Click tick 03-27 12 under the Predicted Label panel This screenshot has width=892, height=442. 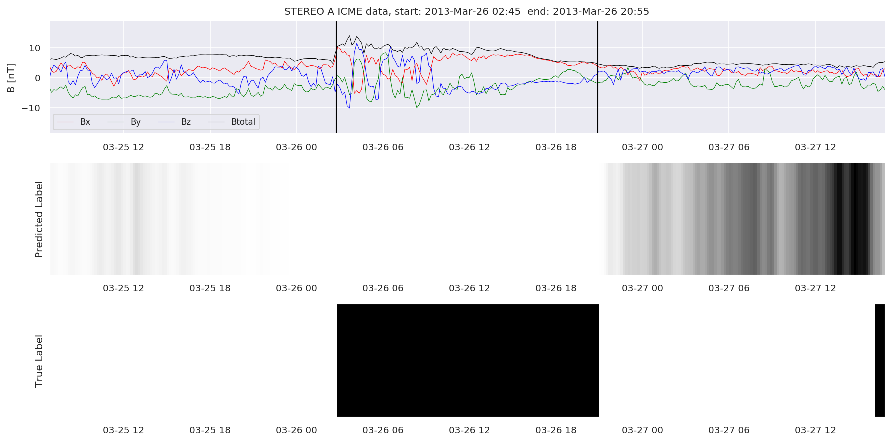815,288
